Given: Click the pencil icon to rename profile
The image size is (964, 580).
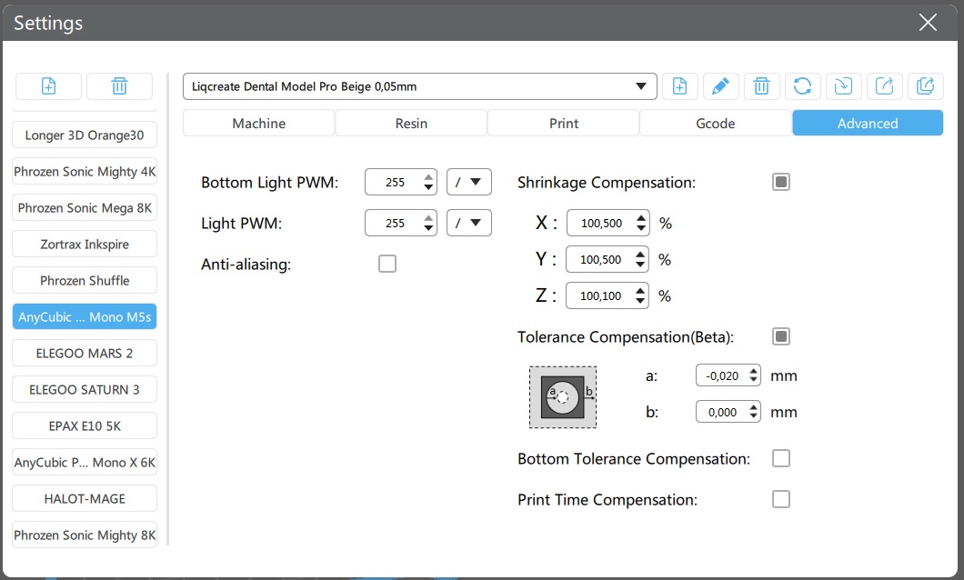Looking at the screenshot, I should coord(720,86).
